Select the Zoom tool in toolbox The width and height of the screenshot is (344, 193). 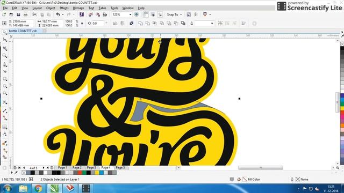tap(5, 56)
